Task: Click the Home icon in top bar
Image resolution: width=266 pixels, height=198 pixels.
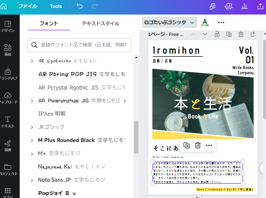Action: click(4, 6)
